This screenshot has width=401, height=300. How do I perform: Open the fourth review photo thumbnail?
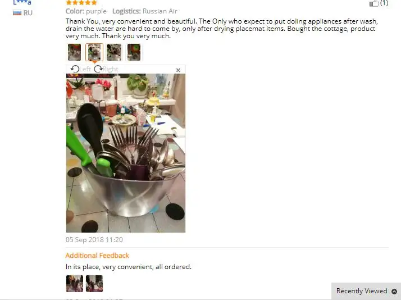click(x=134, y=52)
